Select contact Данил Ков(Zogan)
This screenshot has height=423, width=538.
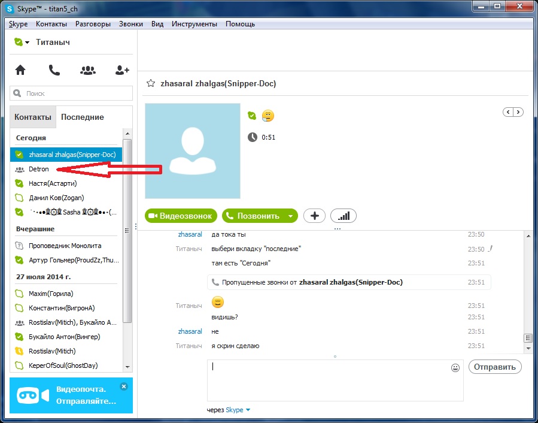66,198
